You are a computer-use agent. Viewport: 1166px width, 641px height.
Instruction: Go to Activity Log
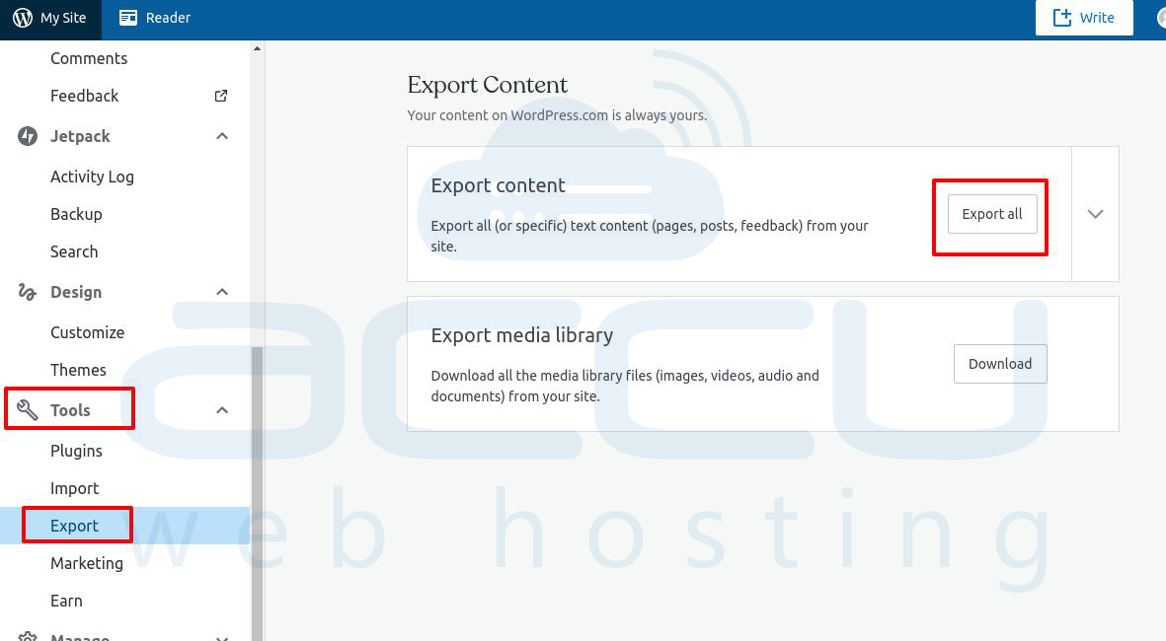(92, 177)
